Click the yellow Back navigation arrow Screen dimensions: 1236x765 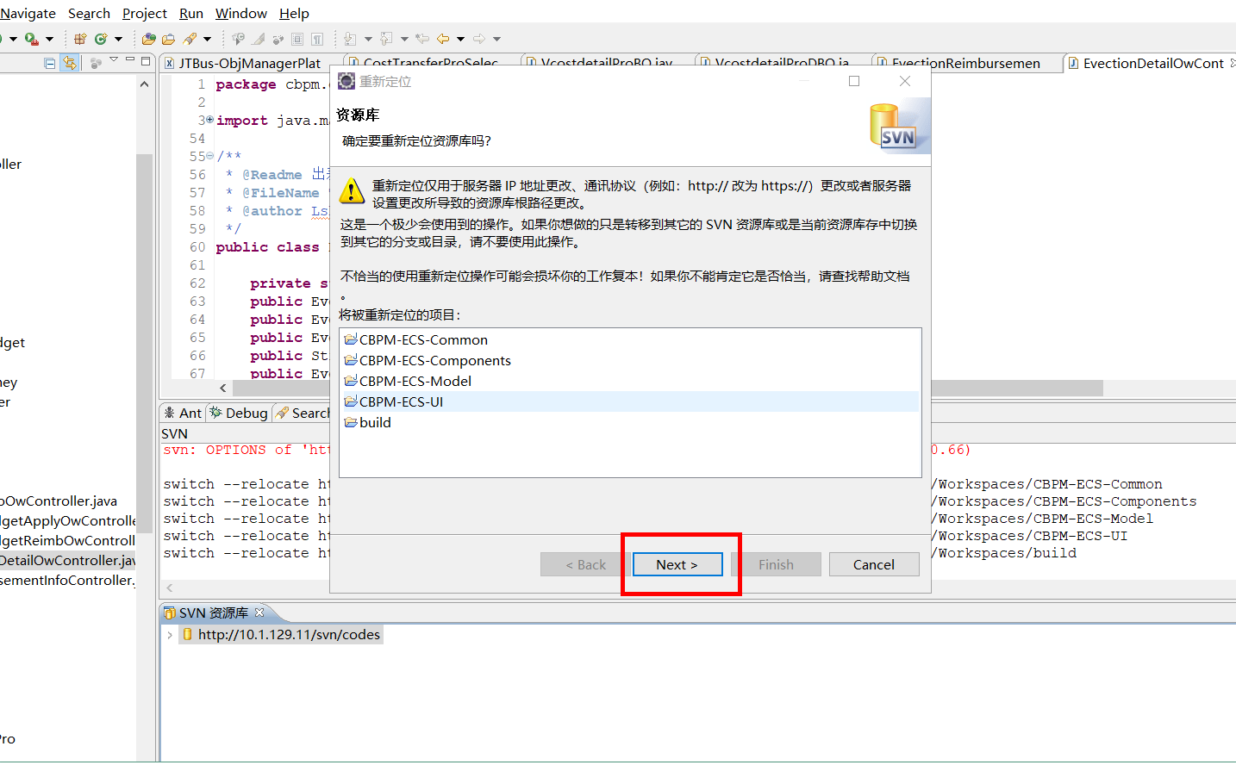click(x=443, y=39)
